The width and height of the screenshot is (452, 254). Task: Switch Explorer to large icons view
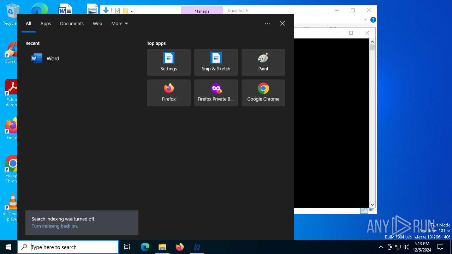[371, 210]
